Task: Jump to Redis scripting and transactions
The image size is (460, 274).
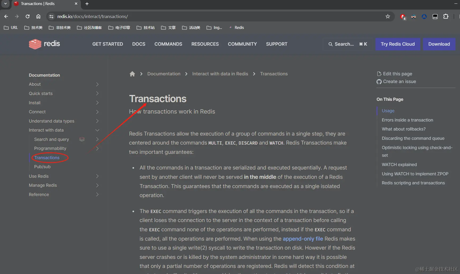Action: [x=413, y=183]
